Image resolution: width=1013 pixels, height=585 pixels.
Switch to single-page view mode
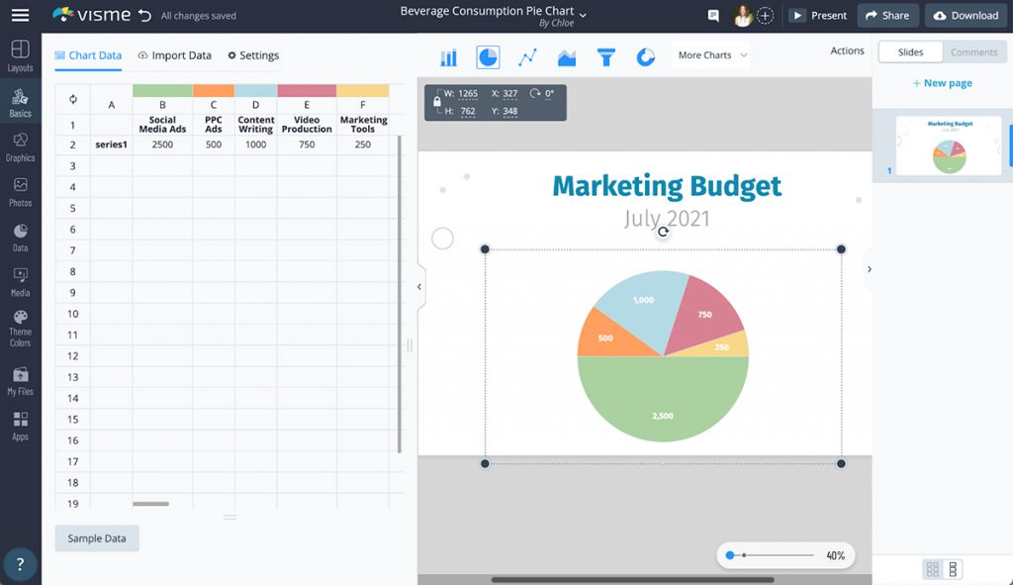click(x=953, y=568)
